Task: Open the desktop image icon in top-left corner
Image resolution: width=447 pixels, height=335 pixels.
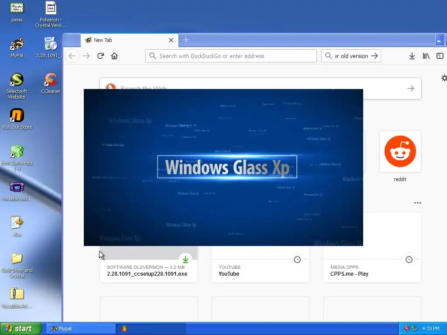Action: pyautogui.click(x=17, y=12)
